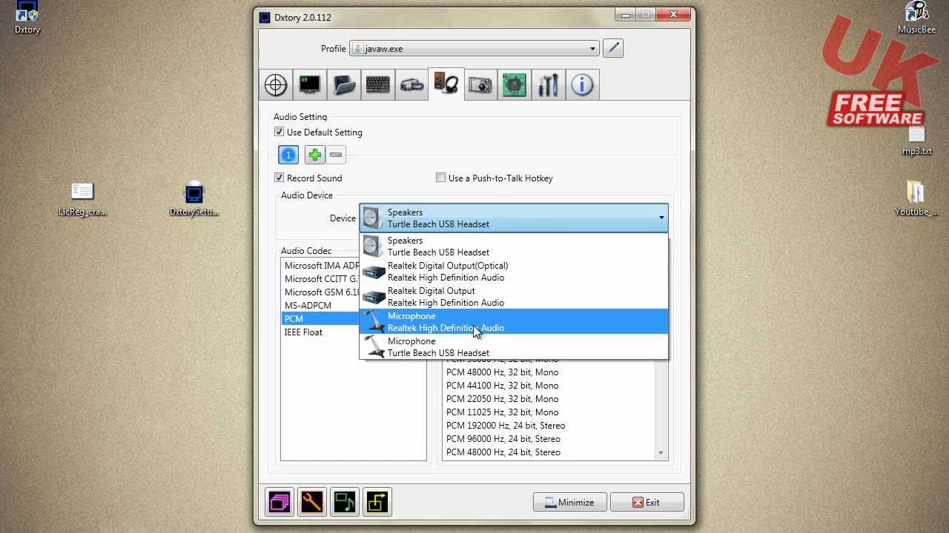Viewport: 949px width, 533px height.
Task: Choose Speakers Turtle Beach USB Headset option
Action: (x=514, y=247)
